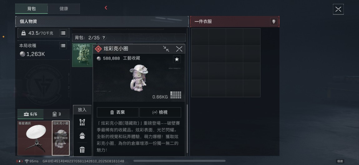359x165 pixels.
Task: Click 丟棄 button to discard item
Action: coord(118,112)
